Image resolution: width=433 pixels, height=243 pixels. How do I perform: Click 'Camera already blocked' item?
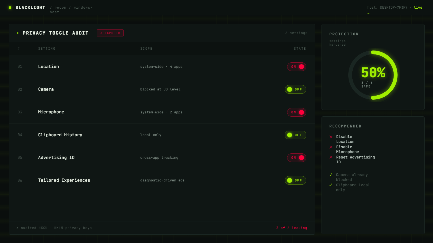[x=352, y=177]
